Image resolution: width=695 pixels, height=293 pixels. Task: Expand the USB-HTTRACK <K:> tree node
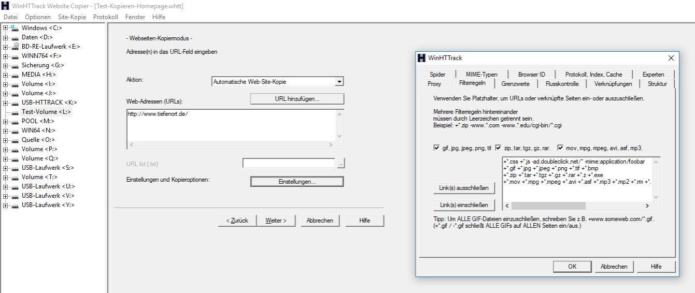coord(5,102)
